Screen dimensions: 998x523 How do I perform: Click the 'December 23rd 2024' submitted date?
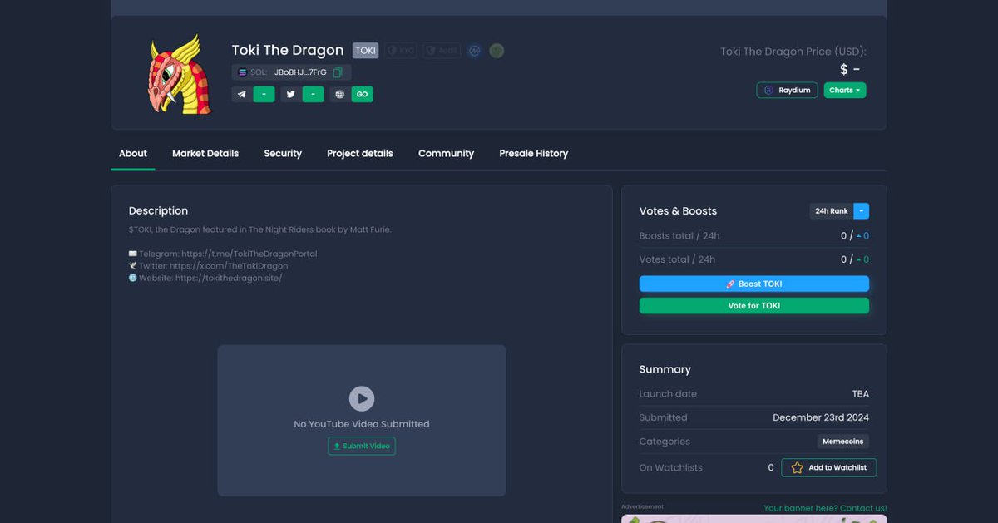point(821,417)
